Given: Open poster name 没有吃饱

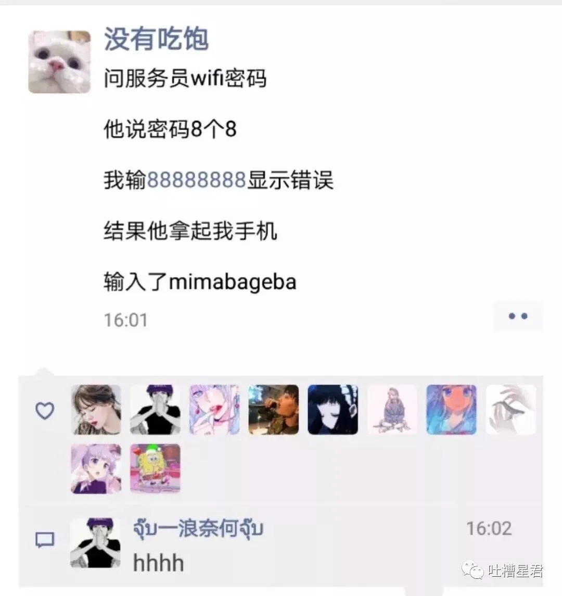Looking at the screenshot, I should pyautogui.click(x=156, y=39).
